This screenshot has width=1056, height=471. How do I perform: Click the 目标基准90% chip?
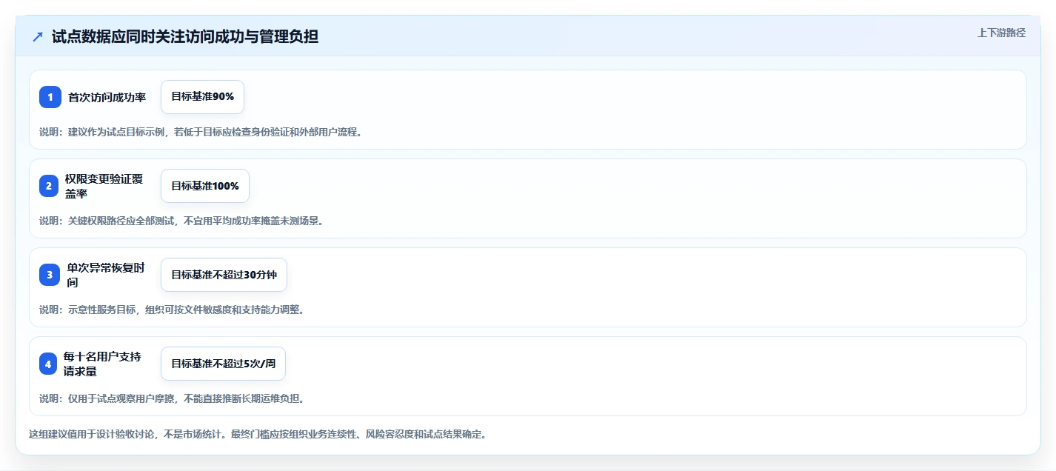click(x=202, y=97)
